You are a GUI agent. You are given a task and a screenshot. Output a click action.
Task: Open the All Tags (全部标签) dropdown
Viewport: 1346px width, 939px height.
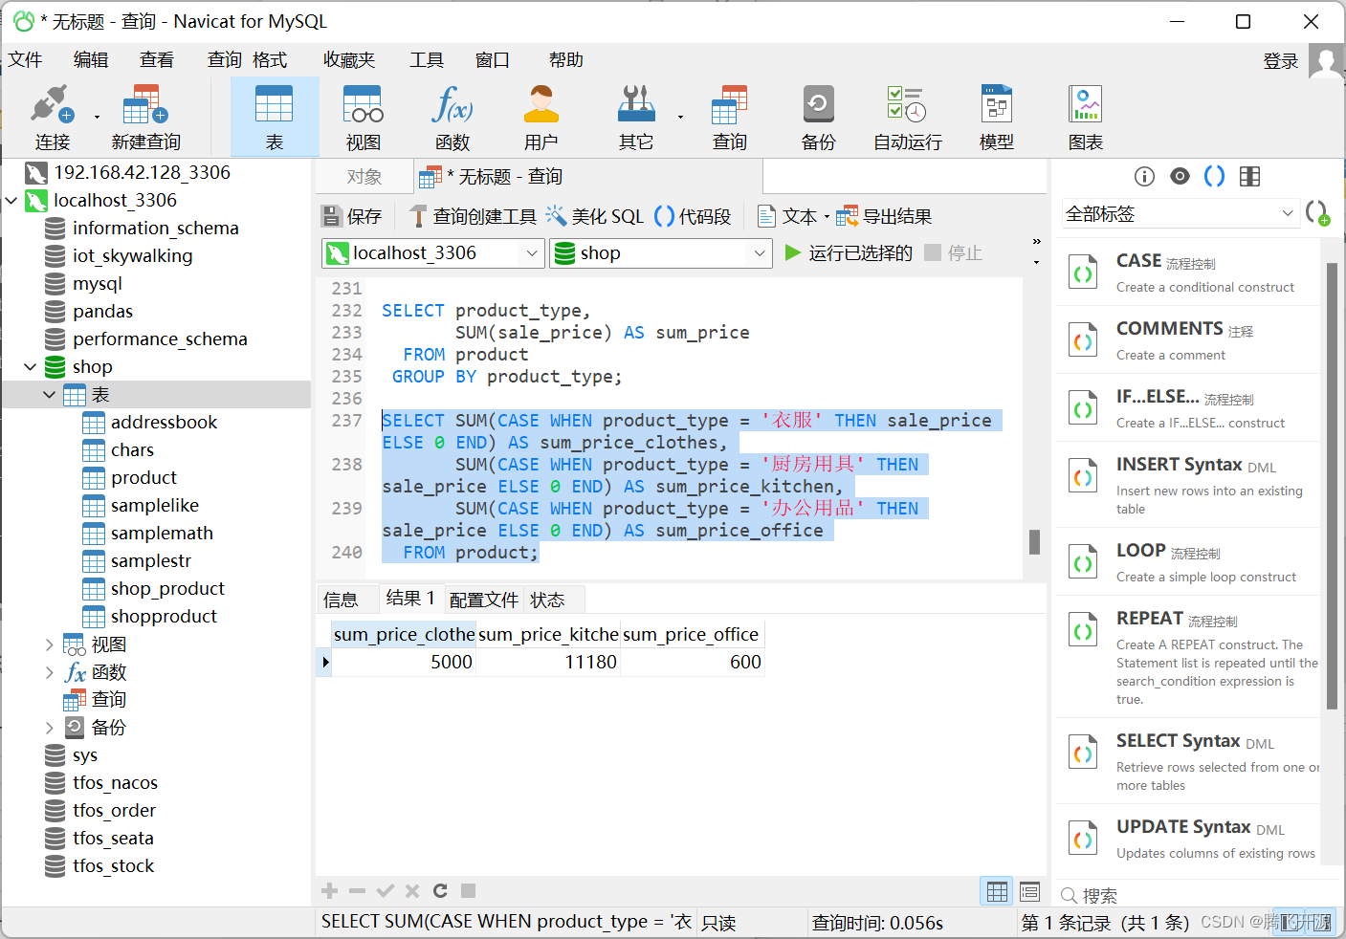(1180, 214)
